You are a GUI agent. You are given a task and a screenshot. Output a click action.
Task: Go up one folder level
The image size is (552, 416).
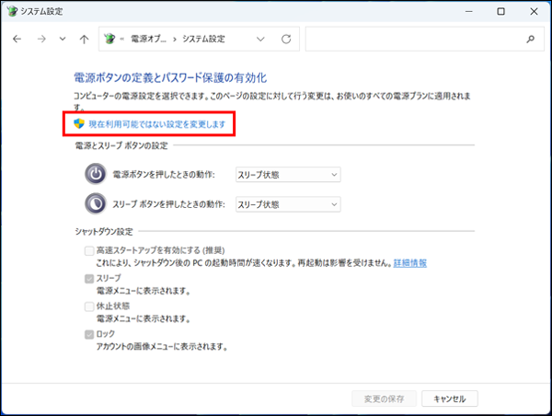84,40
